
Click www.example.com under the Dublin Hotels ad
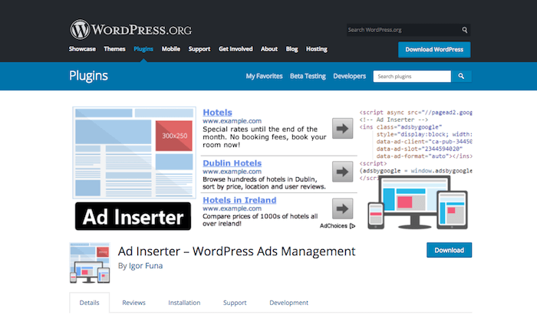tap(232, 172)
